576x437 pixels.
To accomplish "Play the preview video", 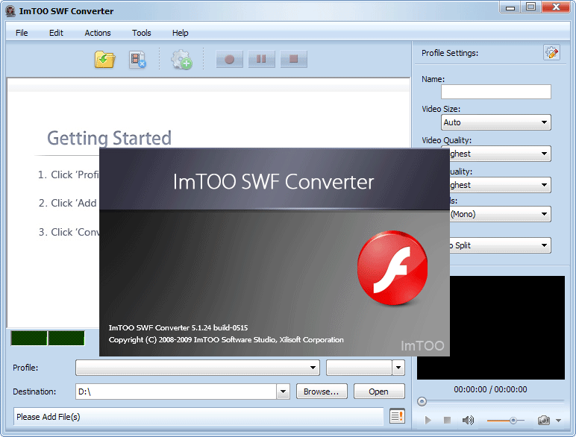I will (428, 420).
